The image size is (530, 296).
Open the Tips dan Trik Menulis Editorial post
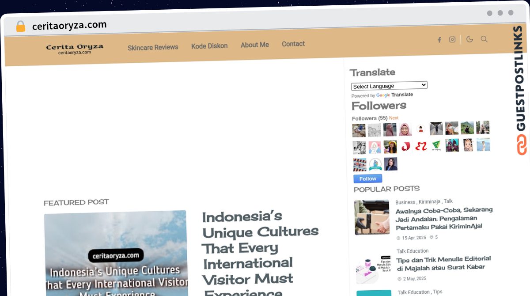pos(443,263)
